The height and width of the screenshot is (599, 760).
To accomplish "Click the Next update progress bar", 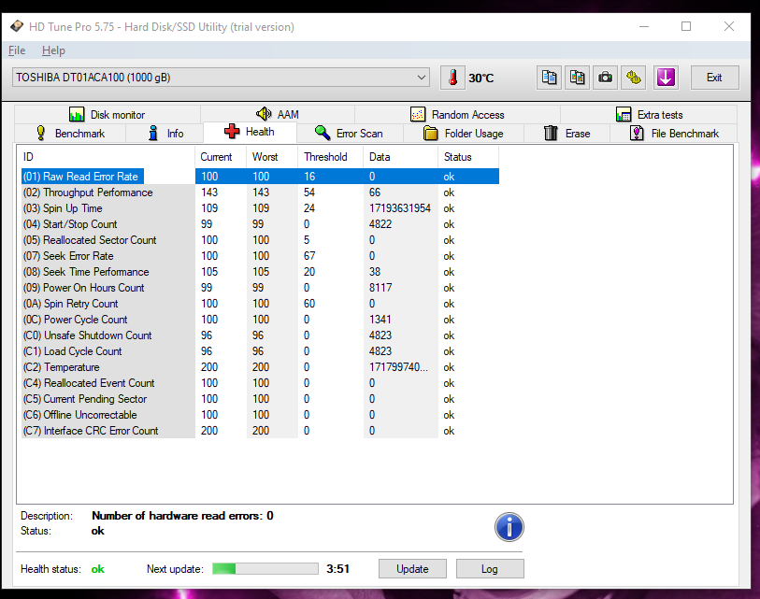I will point(265,568).
